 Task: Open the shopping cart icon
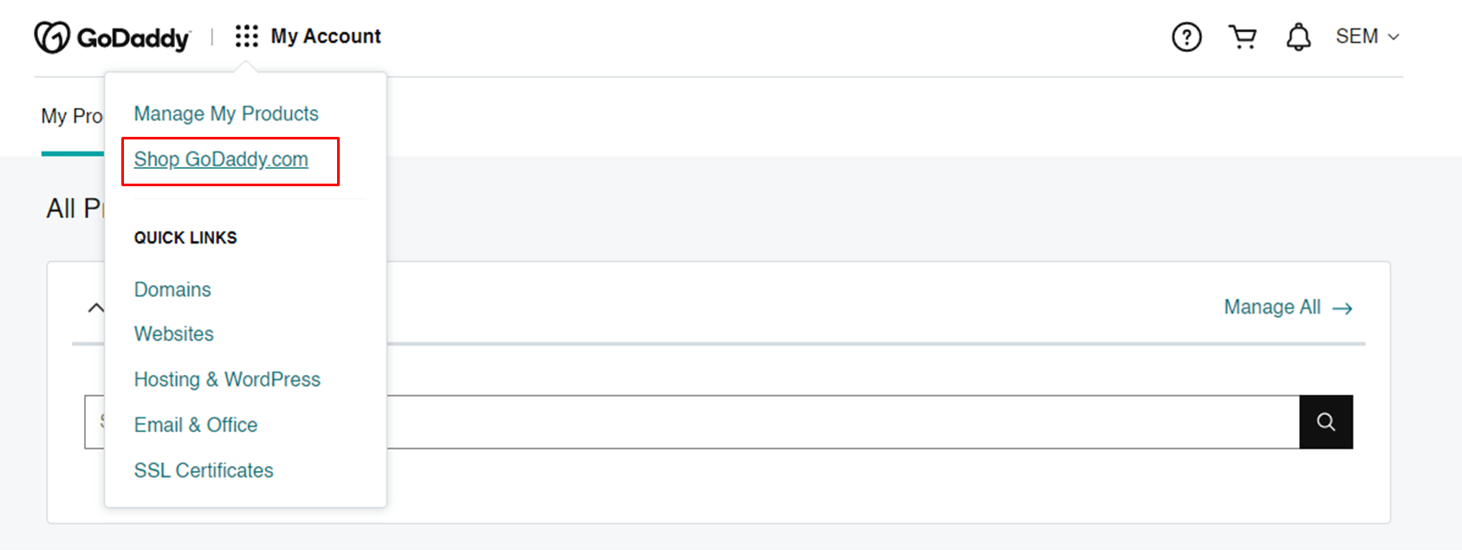(1243, 36)
